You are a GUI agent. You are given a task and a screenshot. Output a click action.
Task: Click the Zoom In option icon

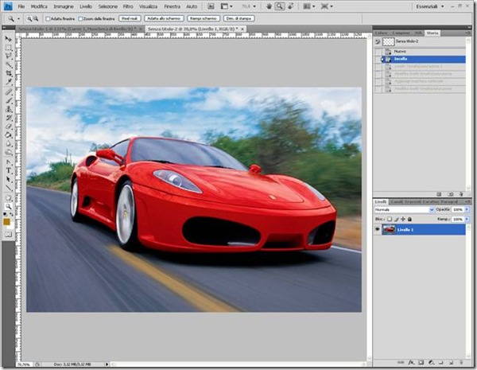(29, 19)
